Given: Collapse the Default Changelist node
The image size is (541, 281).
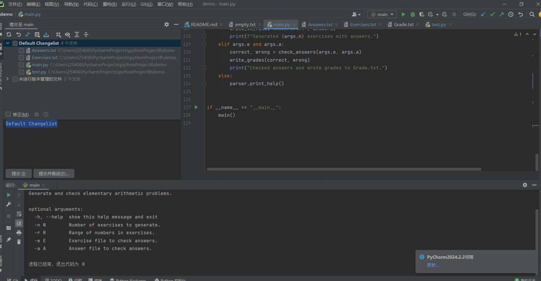Looking at the screenshot, I should [8, 43].
